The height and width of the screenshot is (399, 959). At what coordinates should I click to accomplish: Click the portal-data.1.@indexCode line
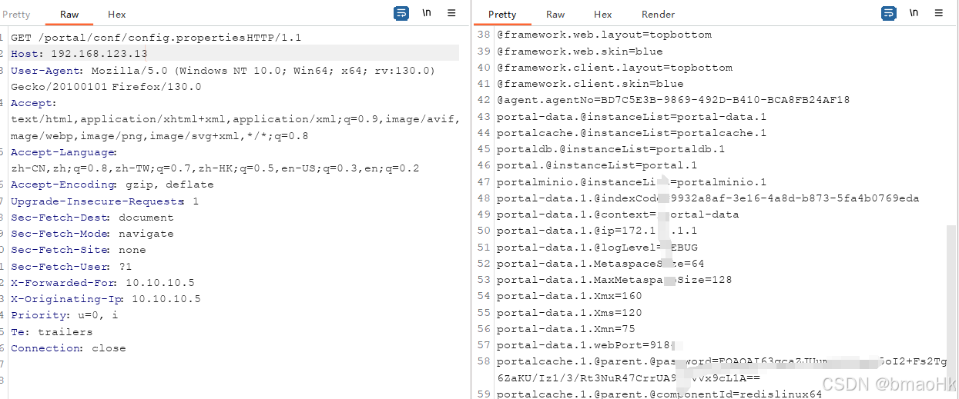[708, 198]
